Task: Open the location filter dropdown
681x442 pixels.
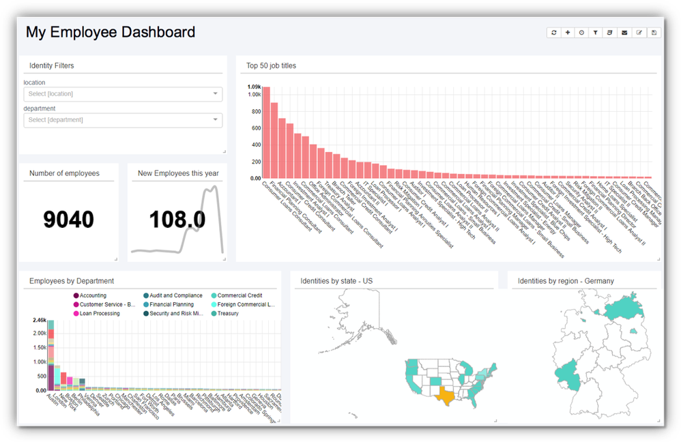Action: 123,94
